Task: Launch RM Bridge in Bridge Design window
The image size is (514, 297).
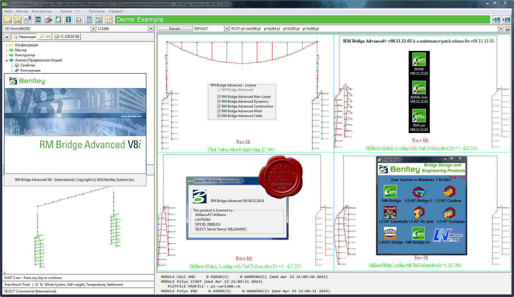Action: click(x=390, y=192)
